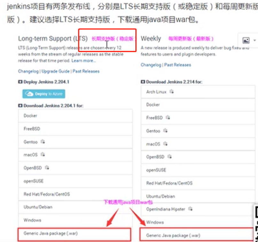Open the dropdown arrow next to image icon

coord(255,41)
